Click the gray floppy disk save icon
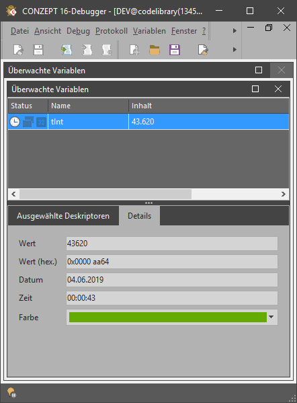 (38, 50)
